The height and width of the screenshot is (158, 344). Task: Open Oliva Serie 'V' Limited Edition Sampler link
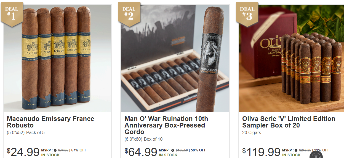click(289, 122)
